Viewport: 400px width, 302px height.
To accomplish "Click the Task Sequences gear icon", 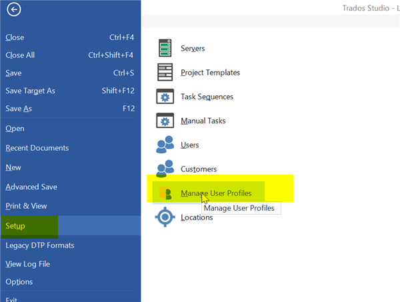I will [x=165, y=97].
